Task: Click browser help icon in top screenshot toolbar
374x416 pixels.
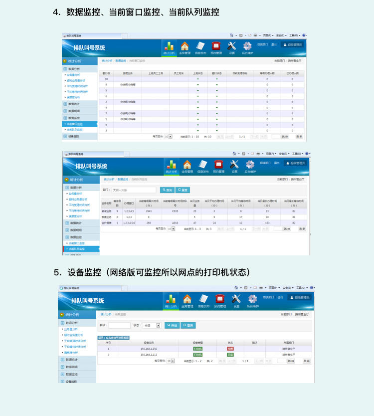Action: coord(304,35)
